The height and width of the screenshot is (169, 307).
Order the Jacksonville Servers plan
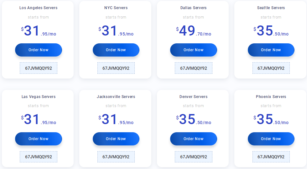[116, 139]
